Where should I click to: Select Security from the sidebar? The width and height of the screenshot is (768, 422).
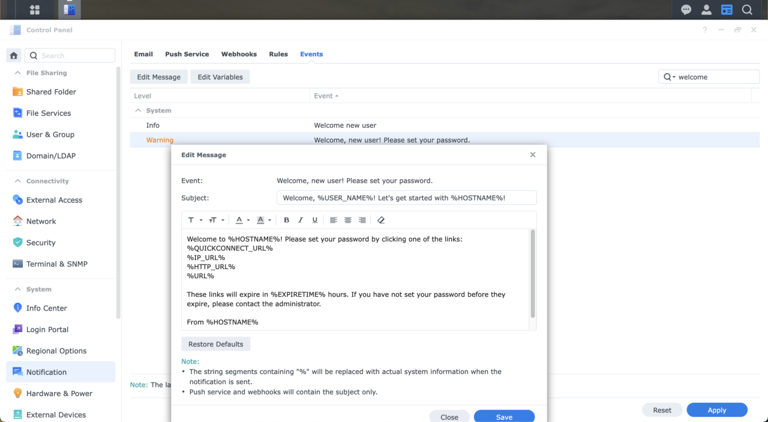coord(40,243)
